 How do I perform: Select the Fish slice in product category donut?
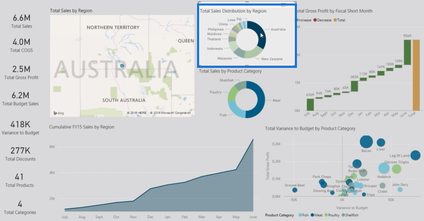point(236,110)
